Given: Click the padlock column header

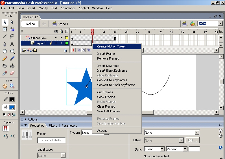Looking at the screenshot, I should [x=61, y=31].
